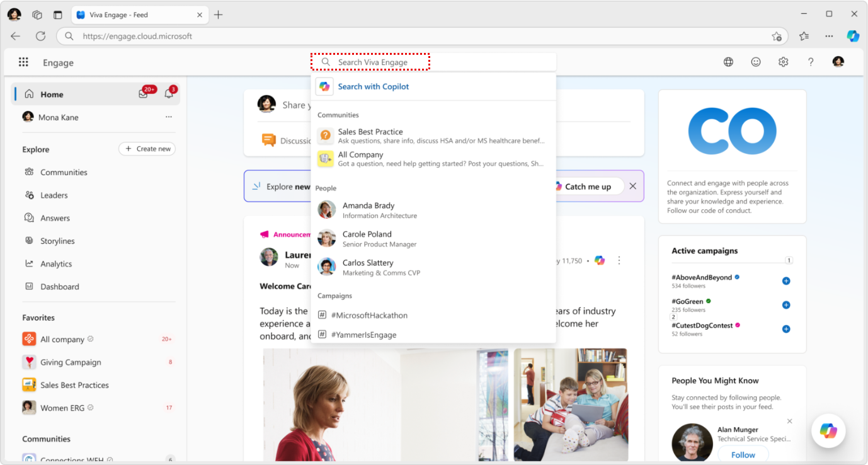Open Viva Engage settings gear
The width and height of the screenshot is (868, 465).
tap(783, 62)
